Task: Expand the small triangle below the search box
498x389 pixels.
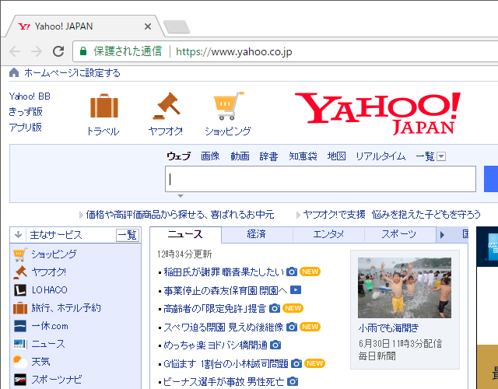Action: point(181,196)
